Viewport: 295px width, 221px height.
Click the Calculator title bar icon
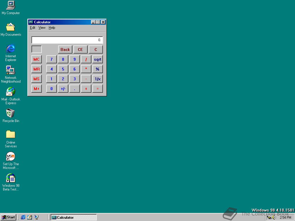[31, 22]
